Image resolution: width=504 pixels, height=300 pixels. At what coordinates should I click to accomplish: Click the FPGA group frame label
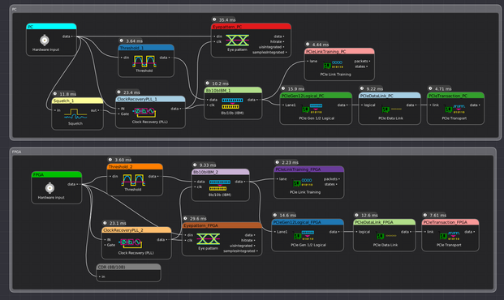point(17,152)
